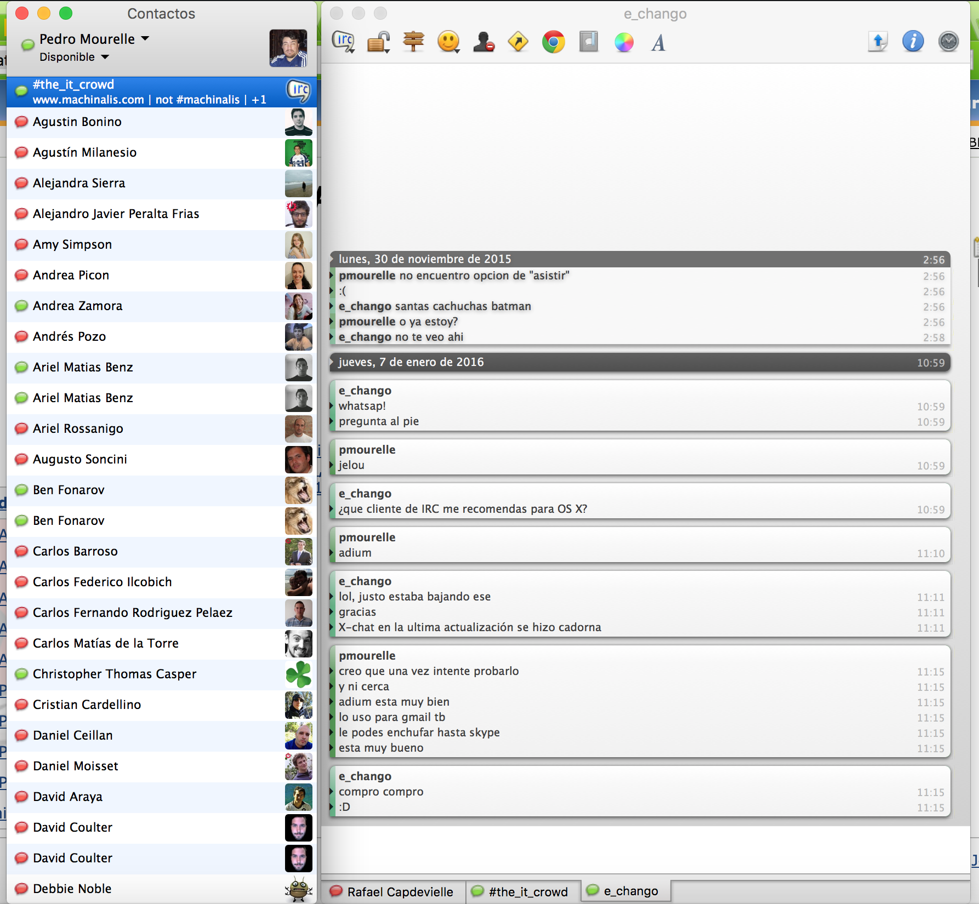
Task: Select contact David Araya
Action: 162,797
